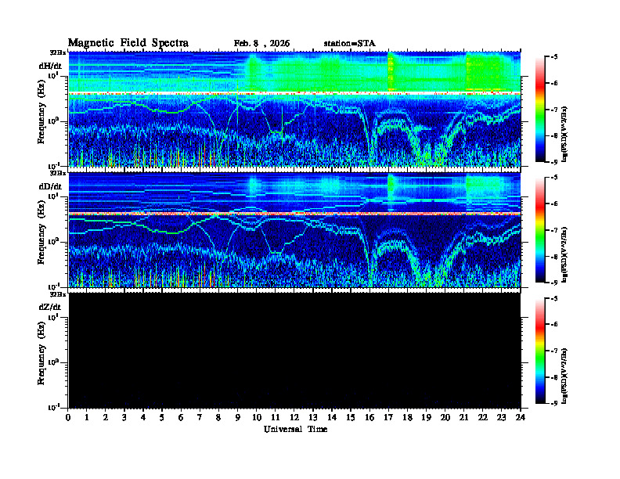Click the "-9" tick on dH/dt color bar
620x479 pixels.
click(554, 162)
